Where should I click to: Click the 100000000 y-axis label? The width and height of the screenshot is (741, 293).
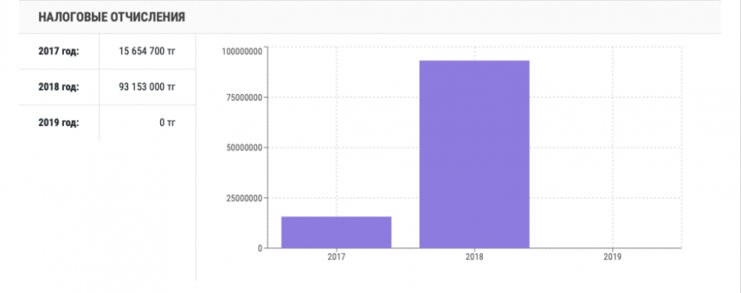242,51
